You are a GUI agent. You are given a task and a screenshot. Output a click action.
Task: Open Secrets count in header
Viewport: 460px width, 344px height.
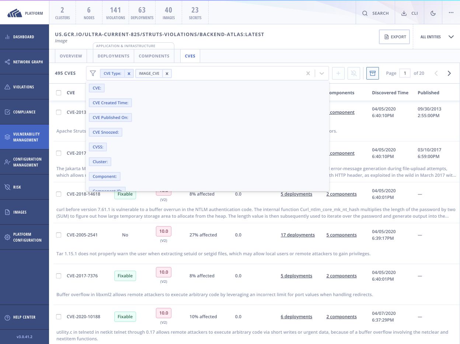[x=195, y=13]
